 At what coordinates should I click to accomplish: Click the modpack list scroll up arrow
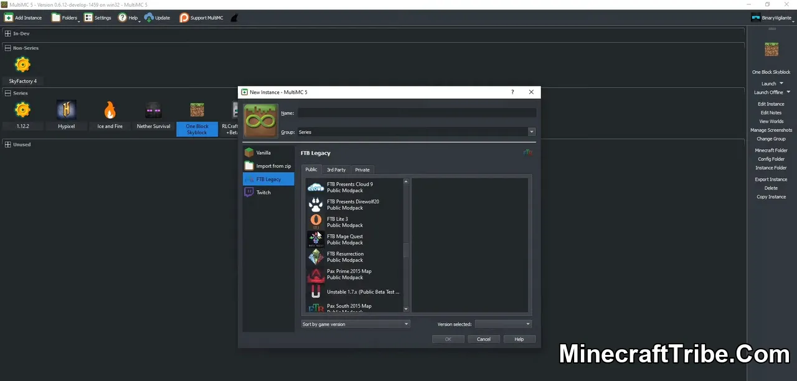coord(406,181)
